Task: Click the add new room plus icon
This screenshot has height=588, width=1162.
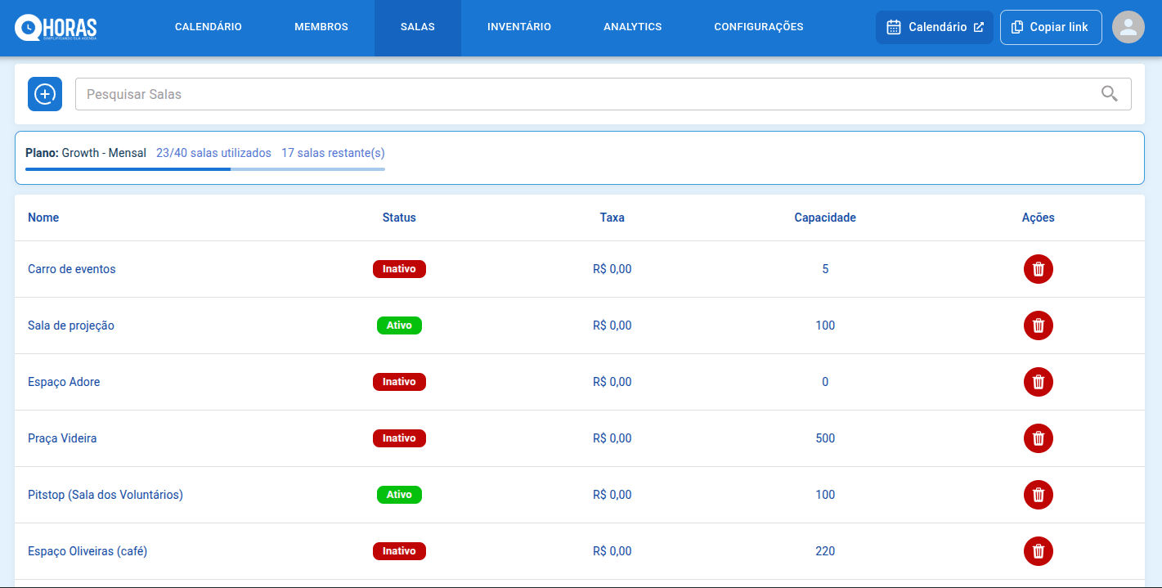Action: click(x=45, y=94)
